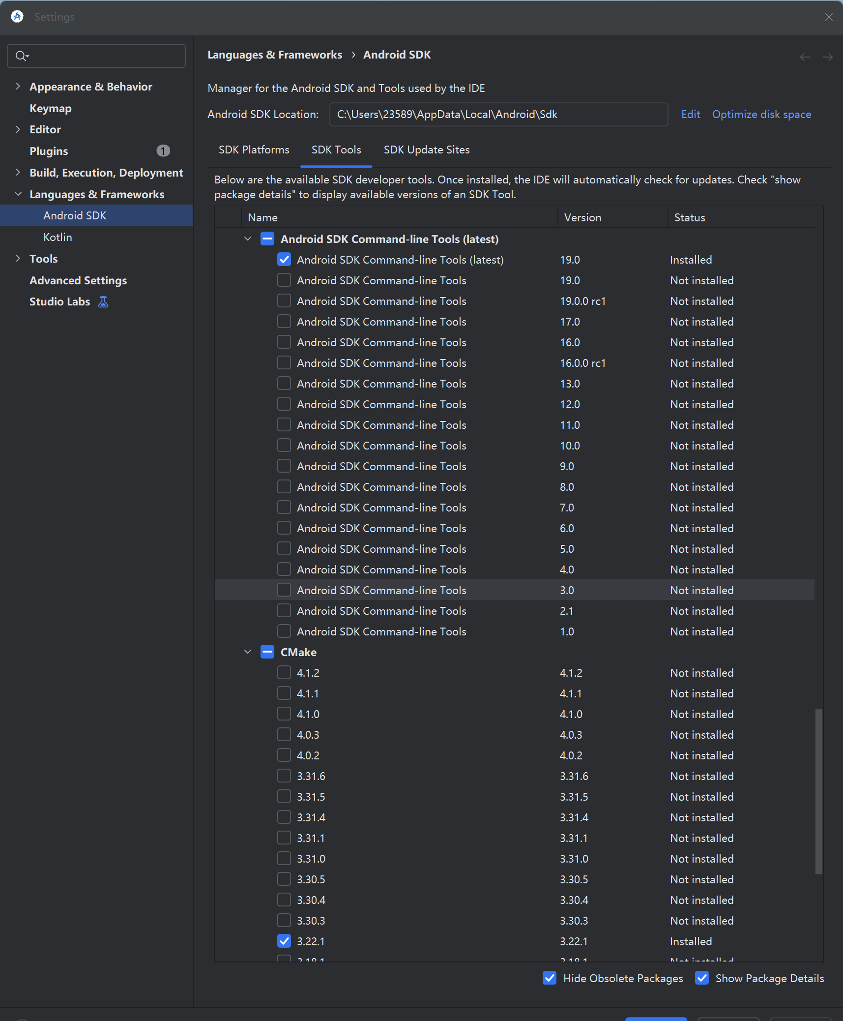Check CMake version 3.30.5

point(284,879)
